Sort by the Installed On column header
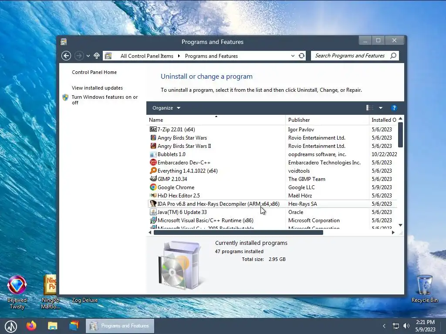Viewport: 446px width, 334px height. pos(383,120)
